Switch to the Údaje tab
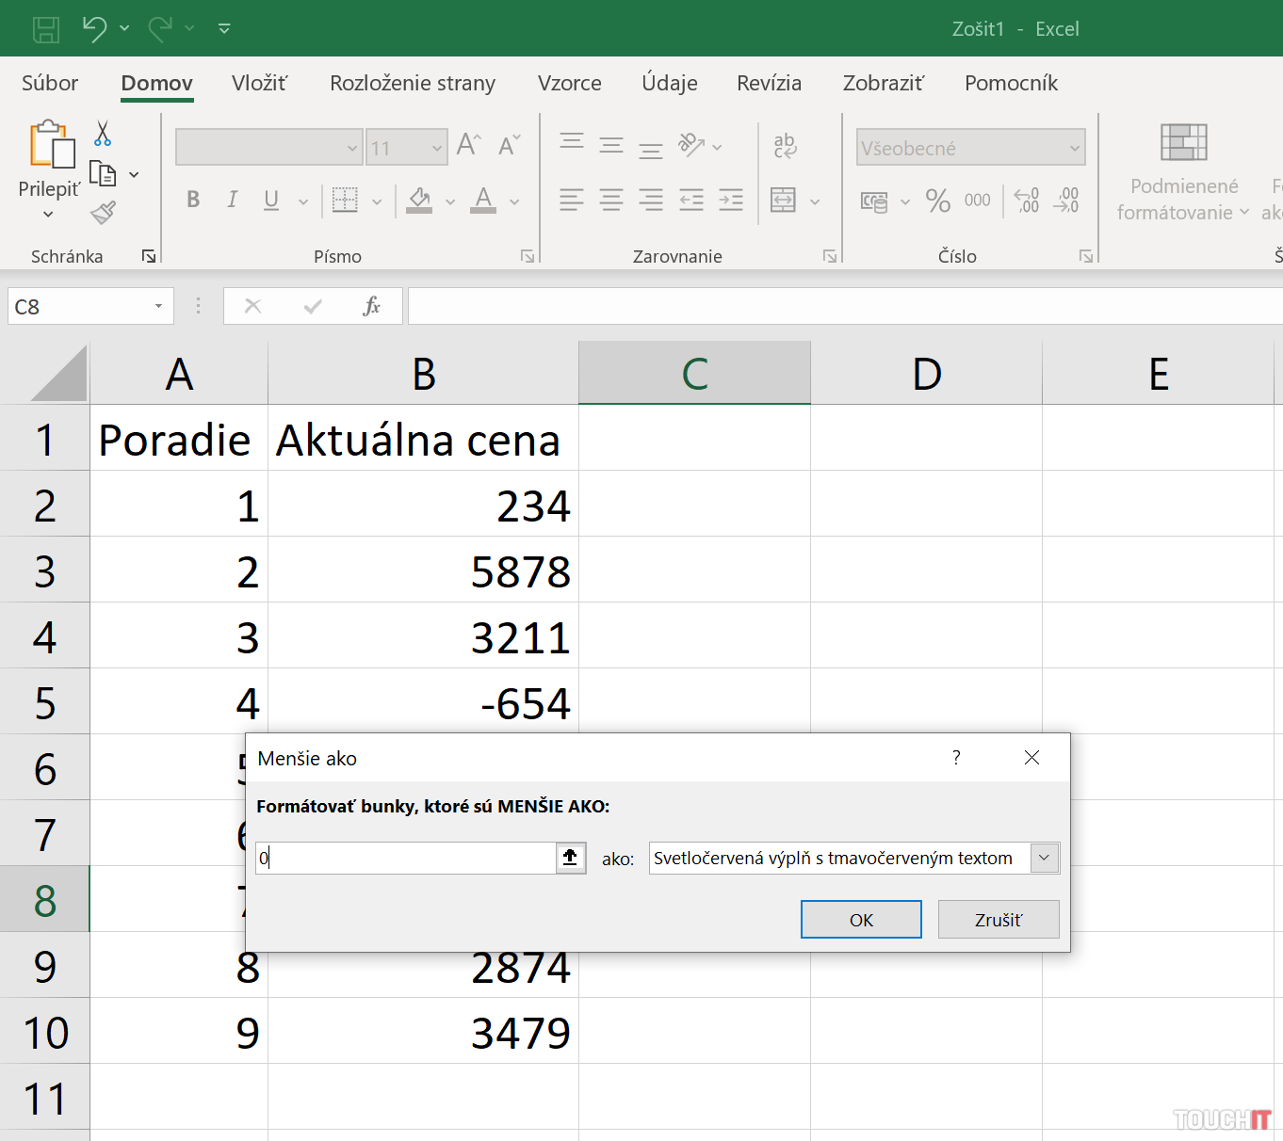The height and width of the screenshot is (1141, 1283). click(669, 83)
